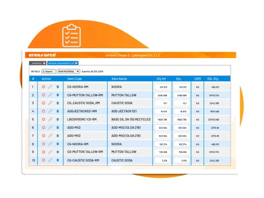
Task: Click the blue trash icon in row 9
Action: pyautogui.click(x=58, y=152)
